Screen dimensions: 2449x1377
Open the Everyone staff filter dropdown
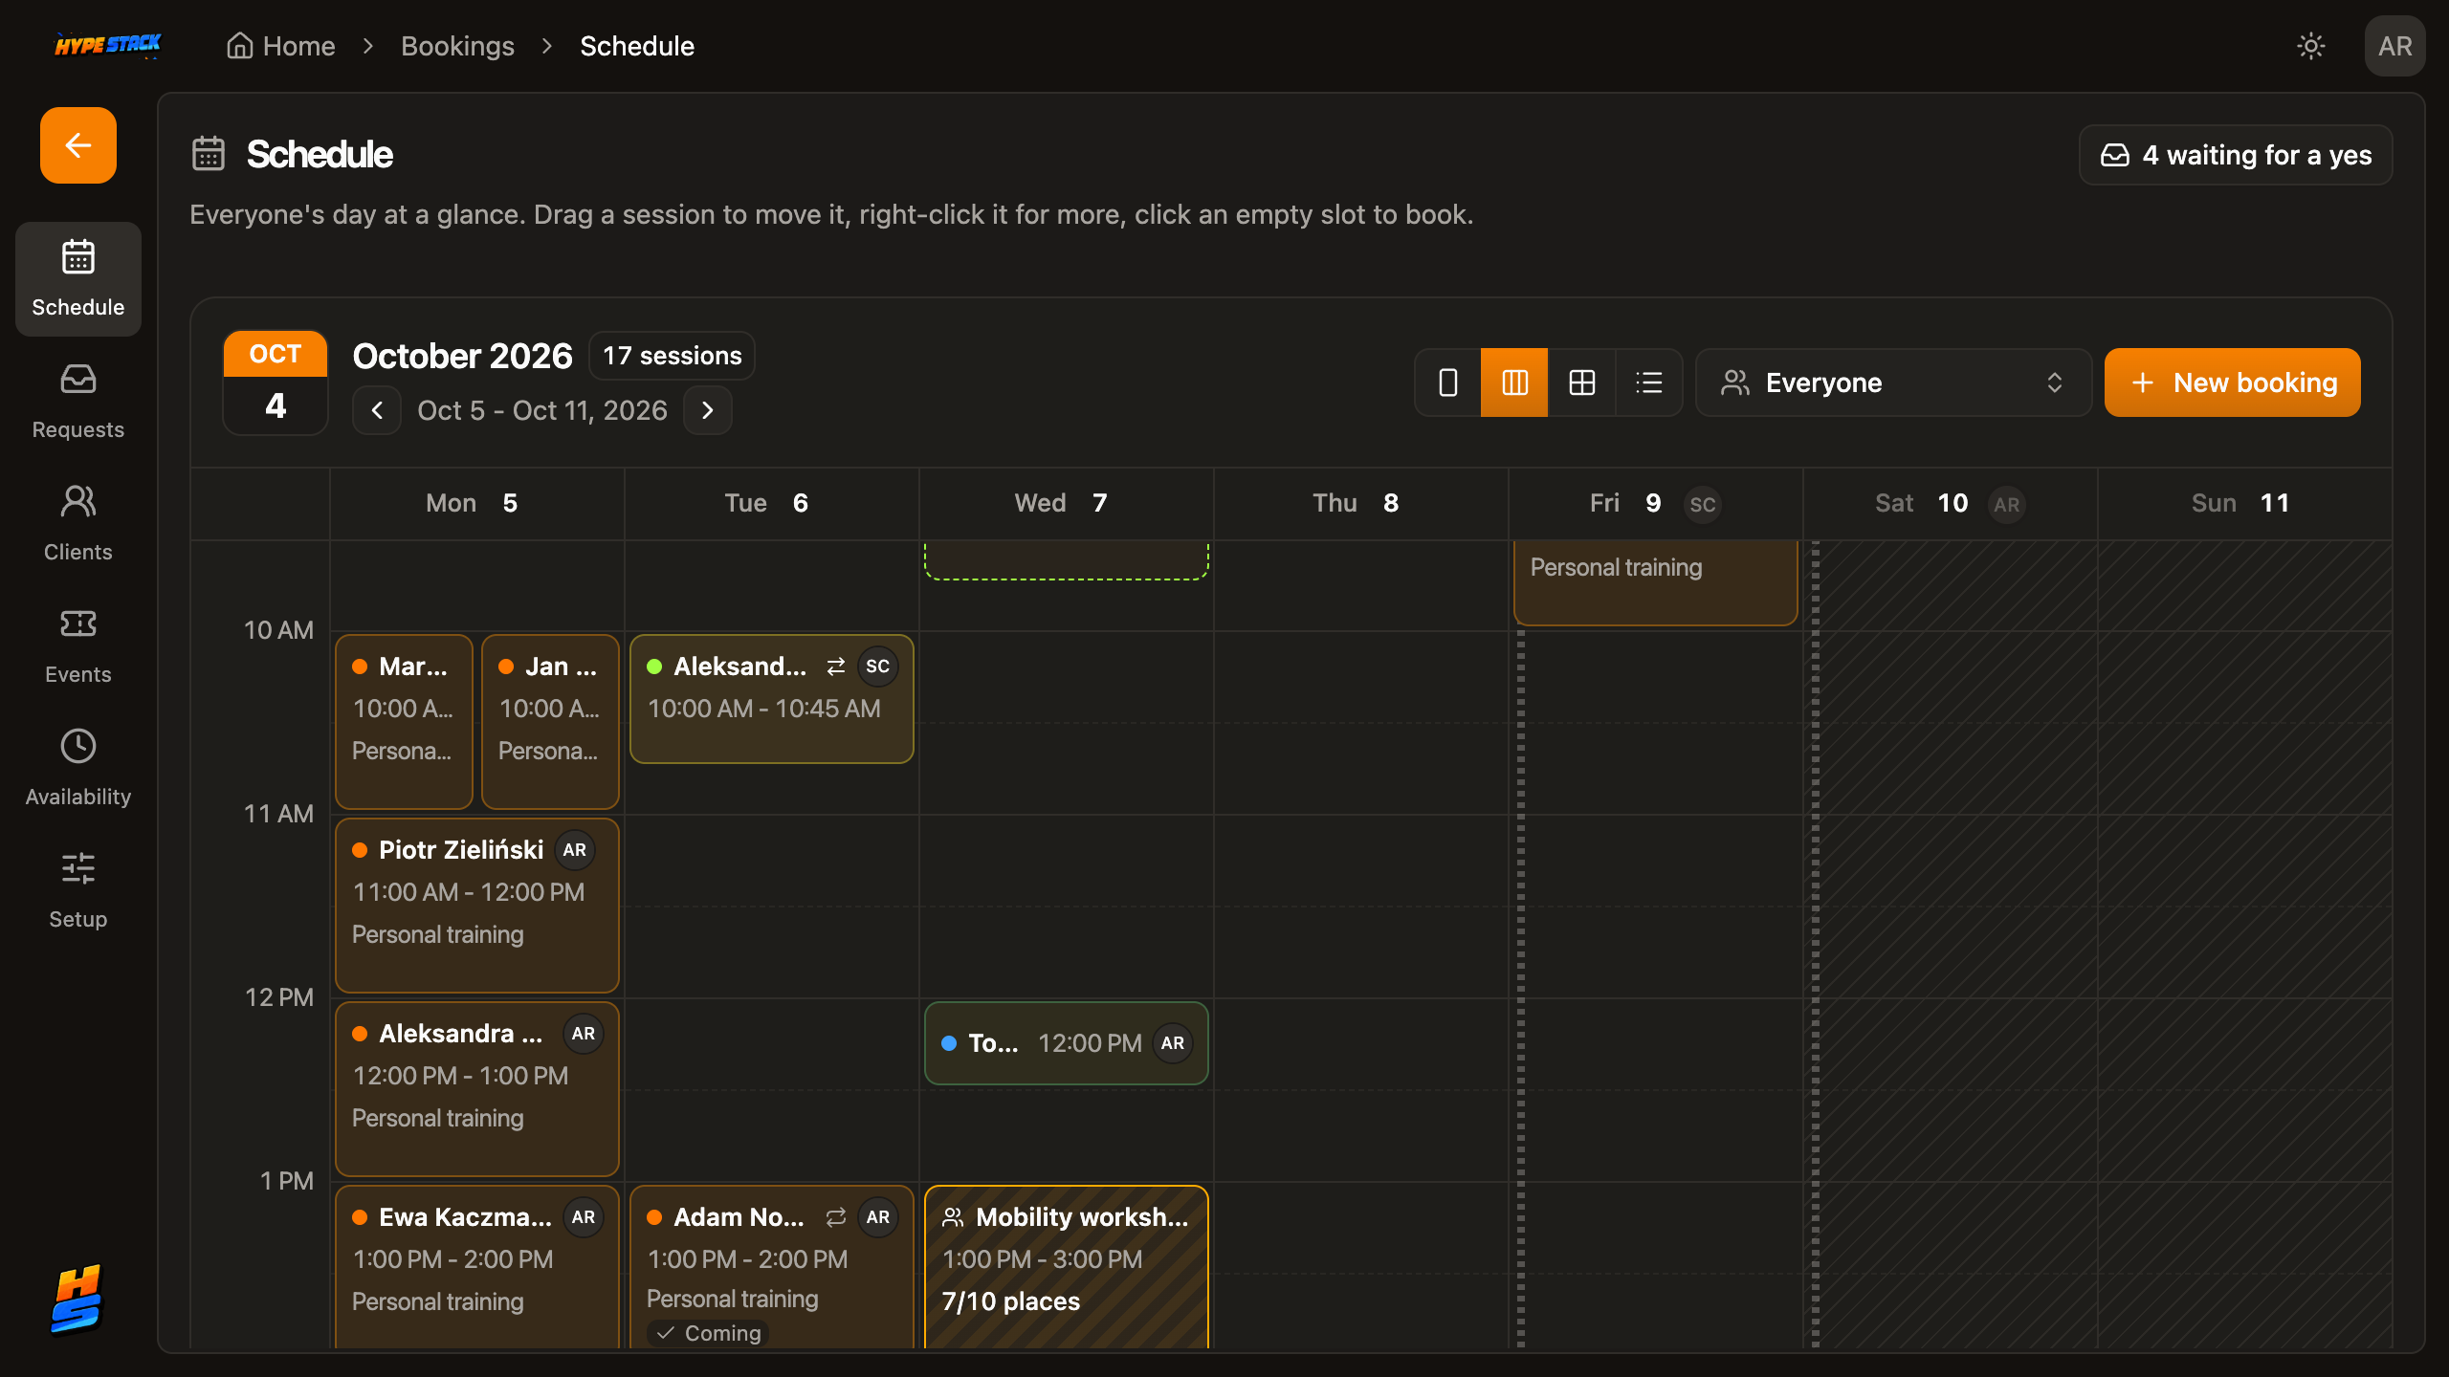point(1893,382)
